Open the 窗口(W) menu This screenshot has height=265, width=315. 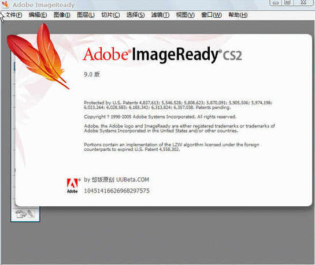tap(212, 15)
